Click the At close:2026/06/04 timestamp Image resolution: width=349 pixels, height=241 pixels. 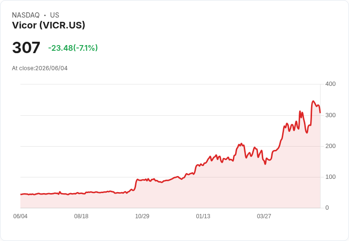(40, 68)
